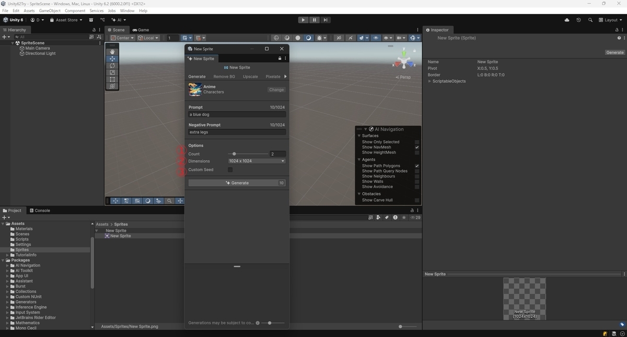627x337 pixels.
Task: Select the Hand view tool
Action: coord(112,52)
